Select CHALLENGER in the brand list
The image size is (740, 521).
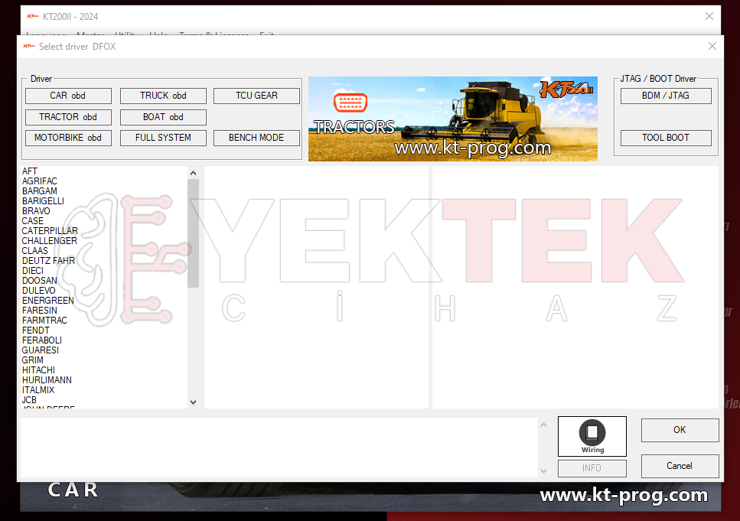click(x=50, y=241)
